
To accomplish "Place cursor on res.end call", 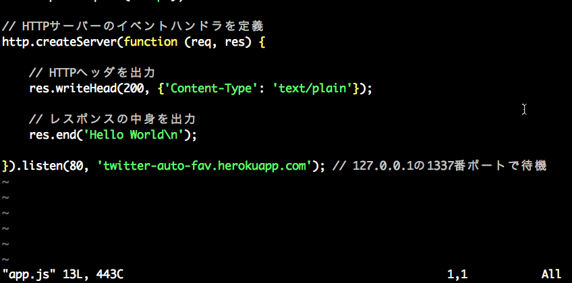I will pyautogui.click(x=49, y=134).
